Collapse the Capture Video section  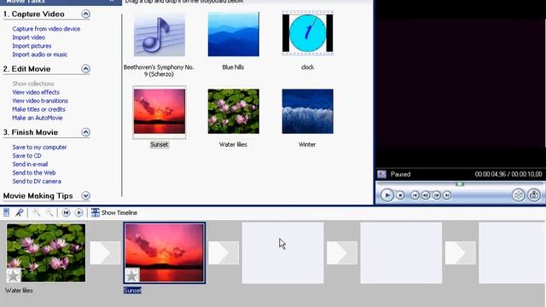[x=85, y=14]
